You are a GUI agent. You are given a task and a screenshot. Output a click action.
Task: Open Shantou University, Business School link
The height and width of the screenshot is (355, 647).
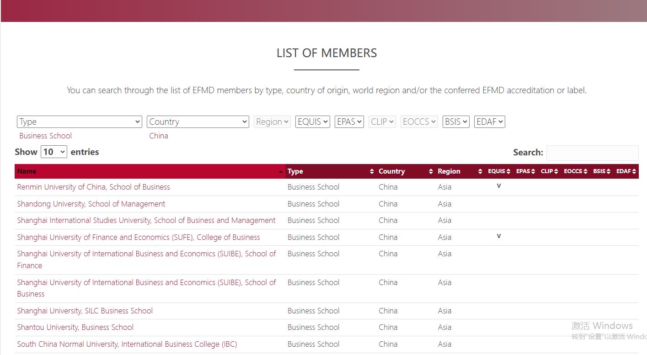[x=75, y=327]
